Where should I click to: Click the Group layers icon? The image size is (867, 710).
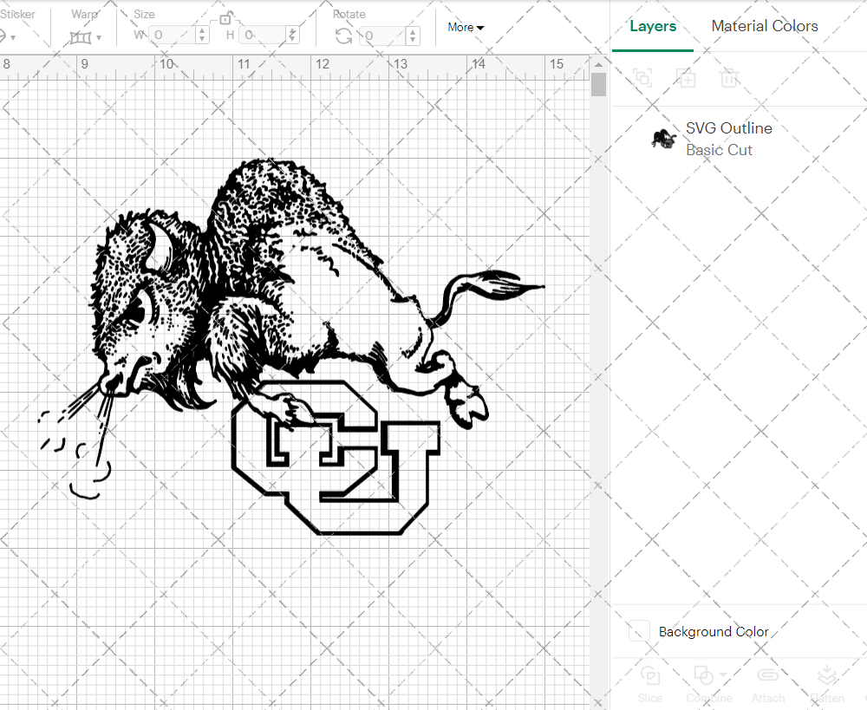pos(642,78)
